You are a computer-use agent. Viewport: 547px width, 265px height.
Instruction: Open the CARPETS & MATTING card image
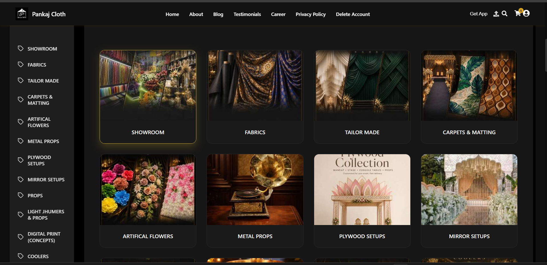click(469, 86)
